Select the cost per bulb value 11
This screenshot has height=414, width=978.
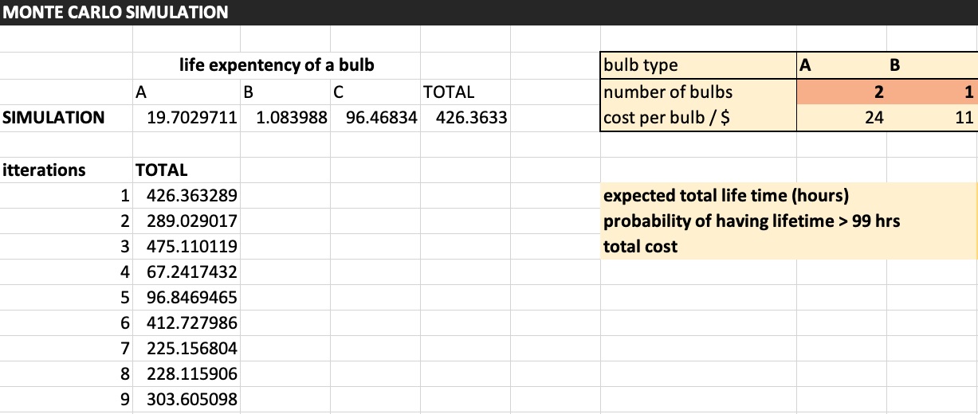pyautogui.click(x=932, y=118)
